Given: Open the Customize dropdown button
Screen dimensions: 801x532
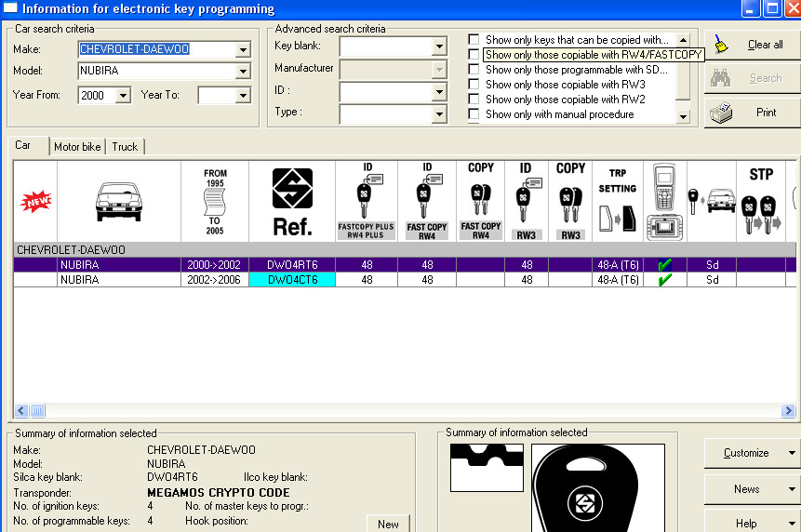Looking at the screenshot, I should coord(753,453).
